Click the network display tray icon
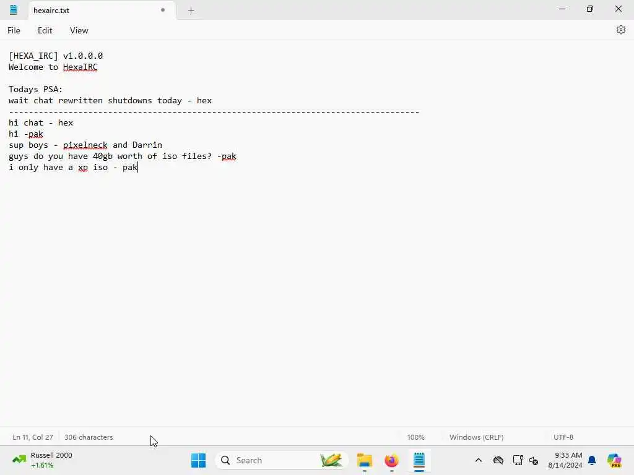634x475 pixels. (x=518, y=460)
